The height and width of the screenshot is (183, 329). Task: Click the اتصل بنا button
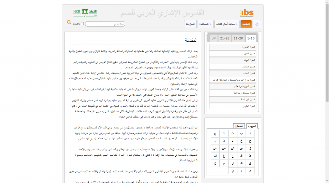pos(191,24)
